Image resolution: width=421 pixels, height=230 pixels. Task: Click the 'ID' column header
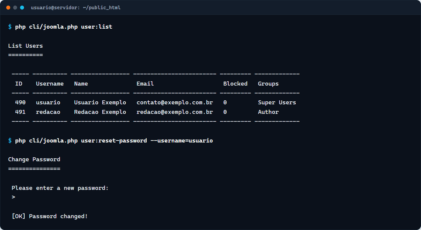pos(19,84)
